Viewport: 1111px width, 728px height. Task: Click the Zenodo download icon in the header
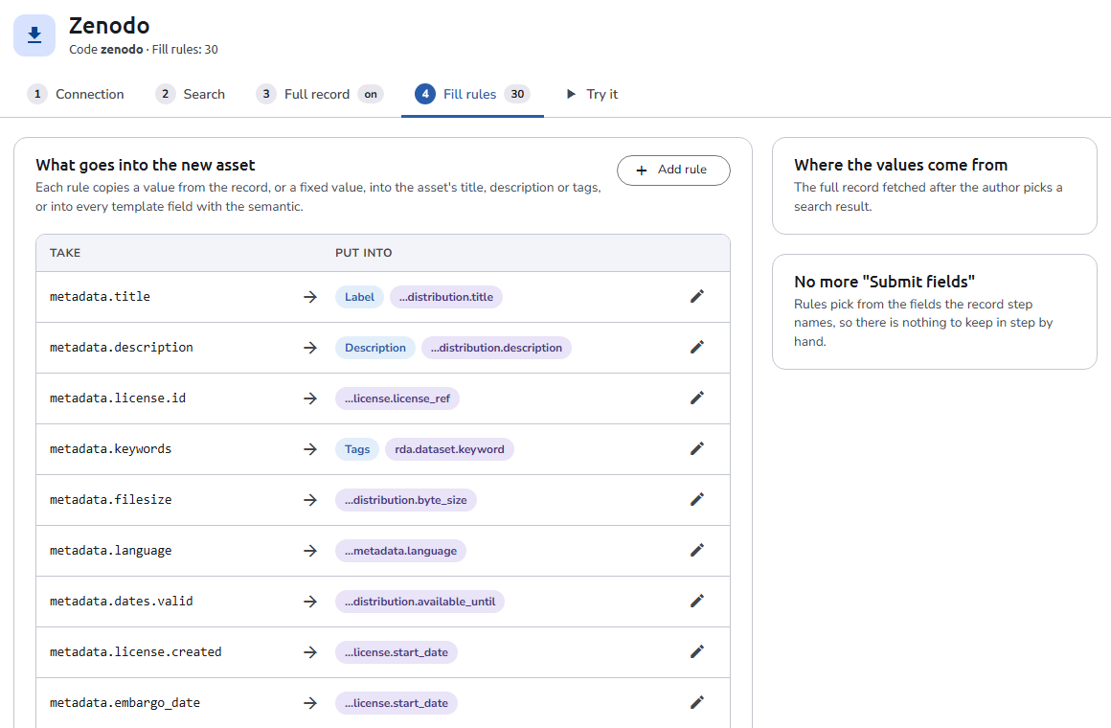tap(34, 35)
